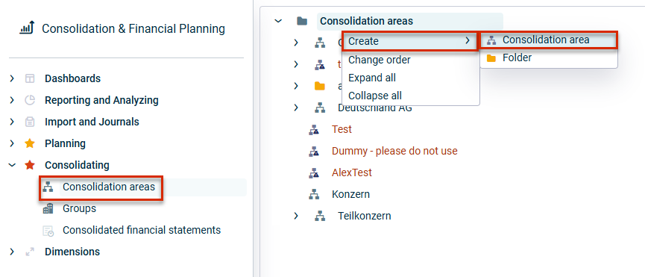Collapse the Consolidation areas root folder
Screen dimensions: 645x277
(x=278, y=21)
